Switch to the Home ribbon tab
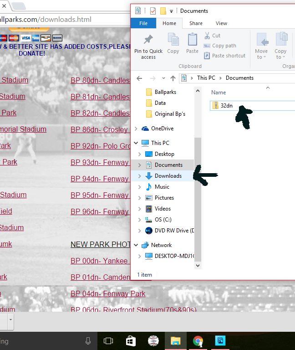295x350 pixels. click(x=169, y=23)
